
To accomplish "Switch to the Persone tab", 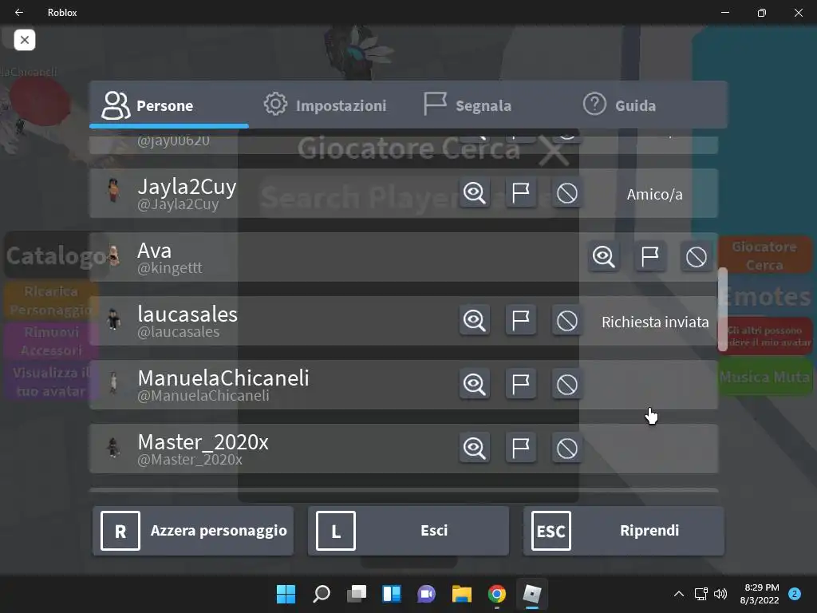I will [169, 105].
